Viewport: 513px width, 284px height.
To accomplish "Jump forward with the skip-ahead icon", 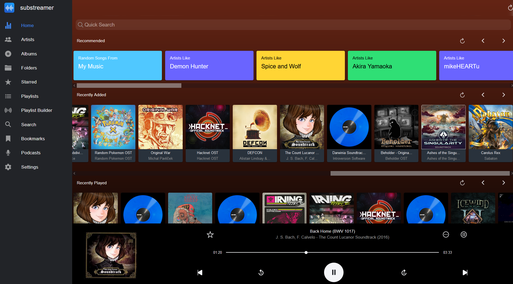I will point(404,272).
